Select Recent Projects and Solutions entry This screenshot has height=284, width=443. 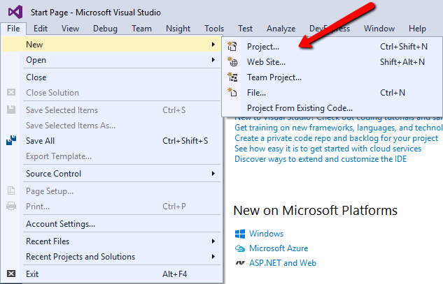click(x=111, y=257)
